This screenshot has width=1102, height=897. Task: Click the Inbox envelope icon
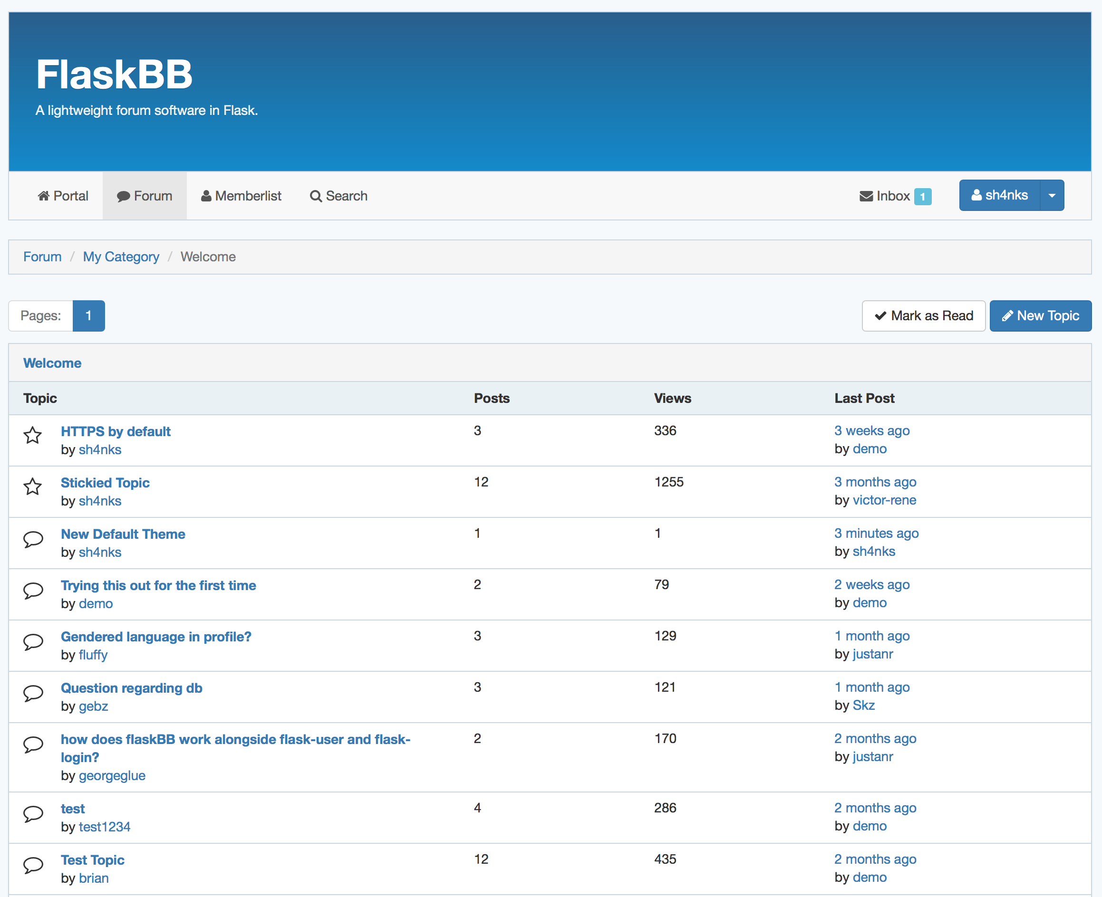pyautogui.click(x=866, y=196)
